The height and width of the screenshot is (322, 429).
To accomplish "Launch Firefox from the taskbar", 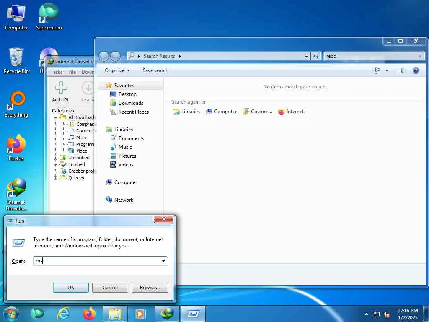I will coord(89,314).
